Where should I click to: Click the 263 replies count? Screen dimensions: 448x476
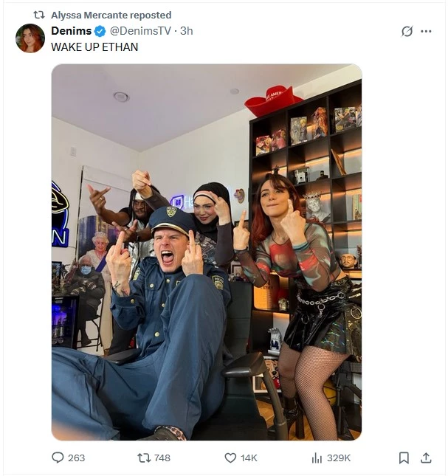pos(77,458)
